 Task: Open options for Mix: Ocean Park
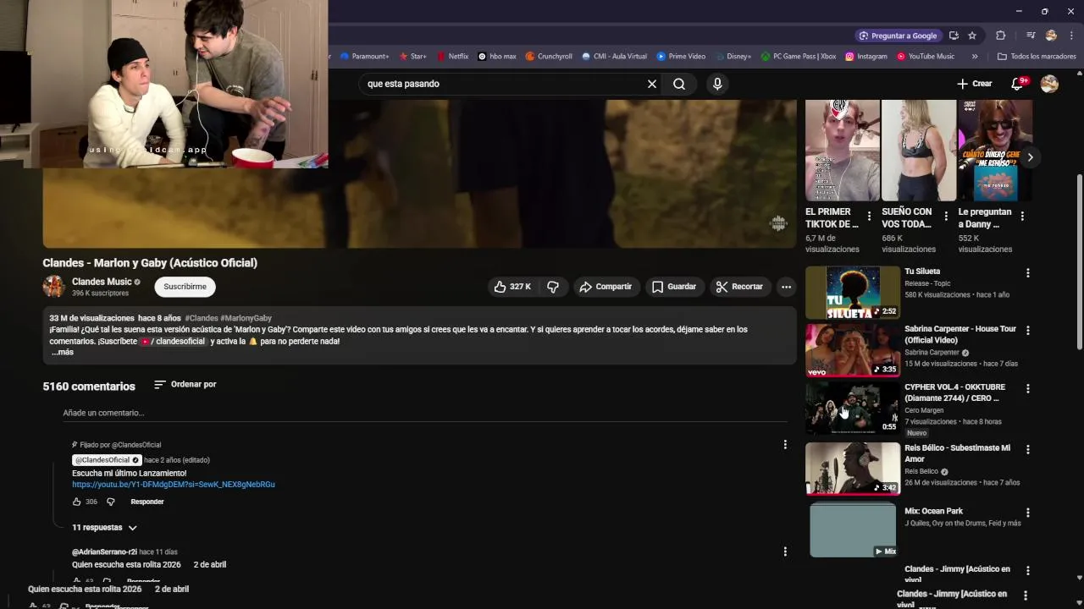pyautogui.click(x=1028, y=513)
